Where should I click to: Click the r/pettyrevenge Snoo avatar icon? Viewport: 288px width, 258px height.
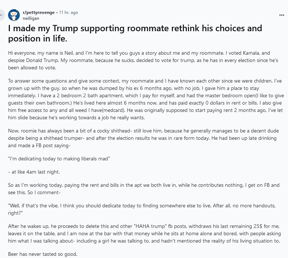[14, 15]
